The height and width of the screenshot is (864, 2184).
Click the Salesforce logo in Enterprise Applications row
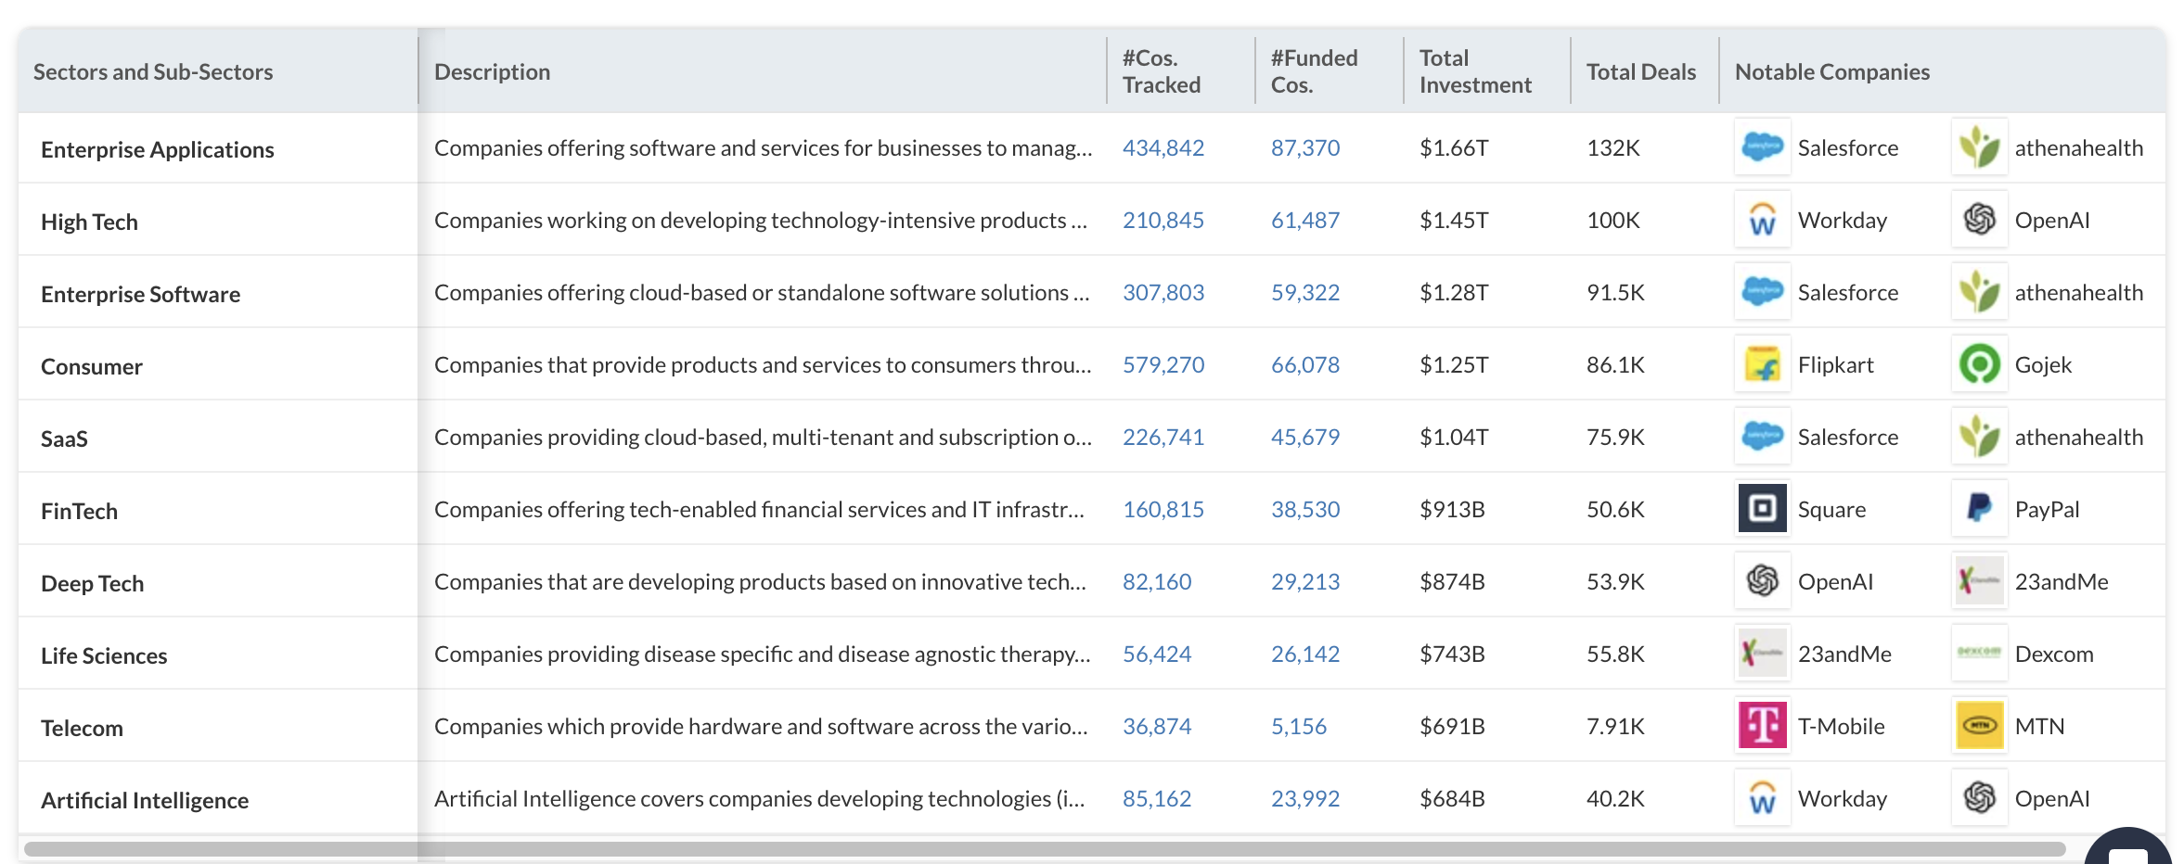click(x=1762, y=147)
